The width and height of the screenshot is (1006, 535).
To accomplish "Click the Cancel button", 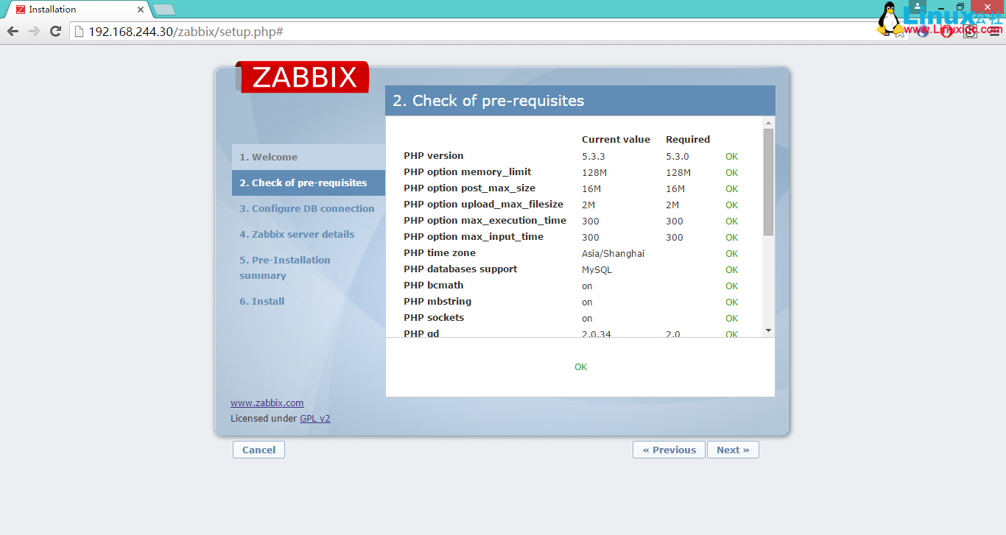I will tap(258, 450).
